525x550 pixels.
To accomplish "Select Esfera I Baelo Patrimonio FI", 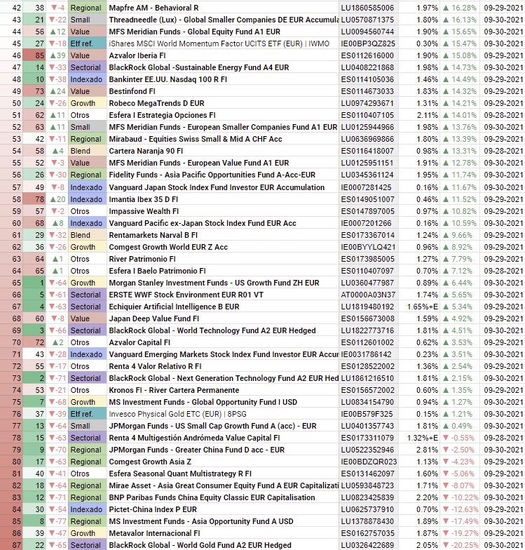I will point(223,271).
